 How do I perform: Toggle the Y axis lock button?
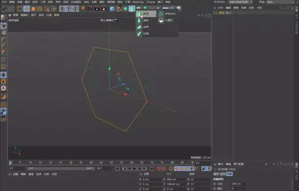click(69, 9)
